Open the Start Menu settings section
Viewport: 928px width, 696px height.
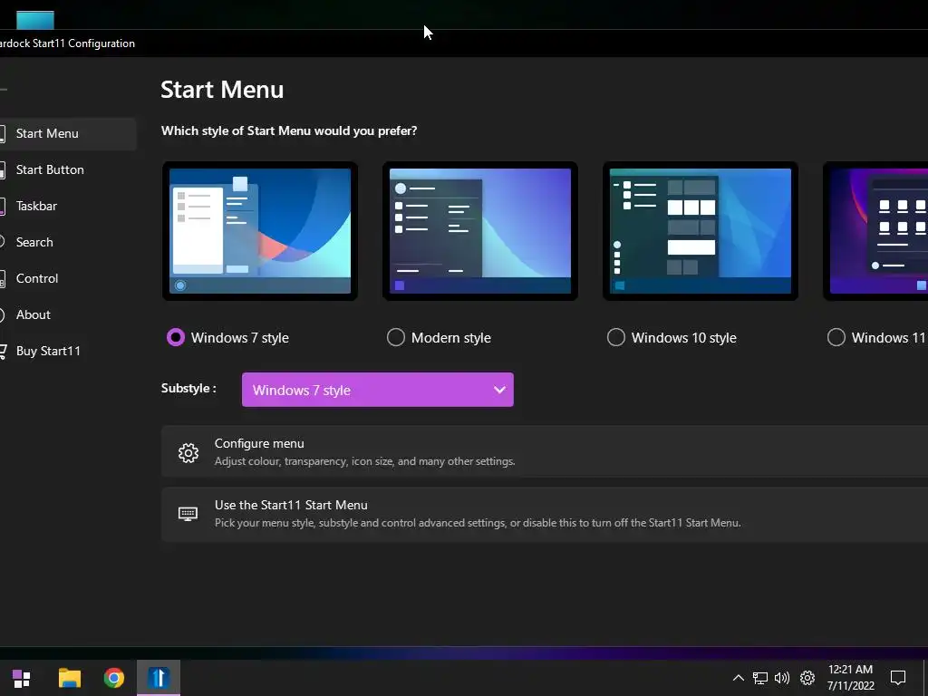coord(67,134)
